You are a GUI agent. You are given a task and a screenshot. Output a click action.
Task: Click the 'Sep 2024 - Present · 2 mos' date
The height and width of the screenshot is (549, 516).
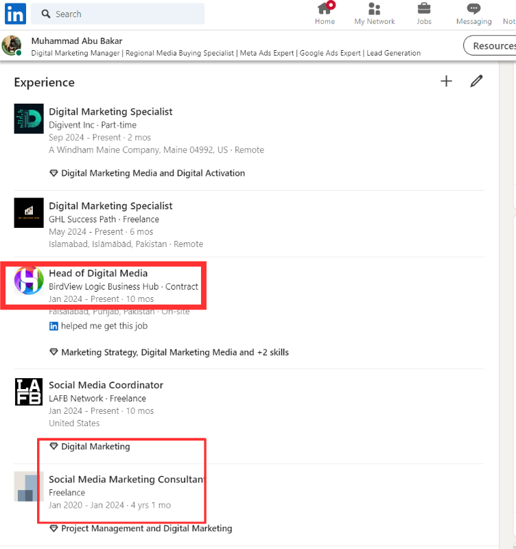[99, 138]
